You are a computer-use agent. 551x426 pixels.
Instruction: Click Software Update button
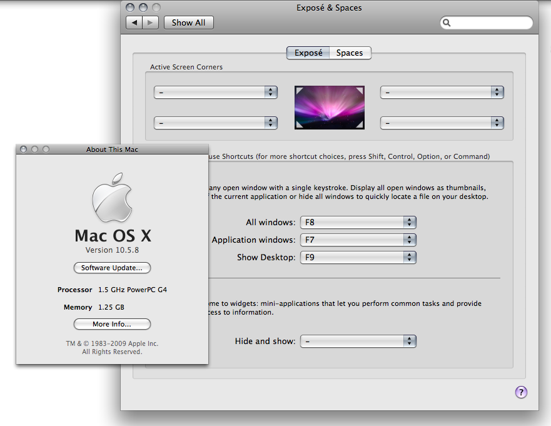click(x=112, y=268)
